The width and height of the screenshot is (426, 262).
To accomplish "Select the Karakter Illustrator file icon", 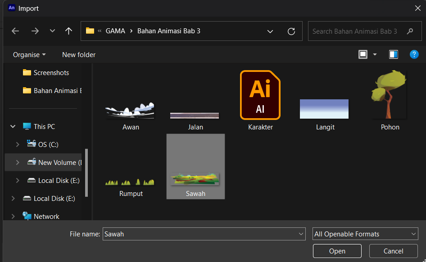I will tap(260, 95).
